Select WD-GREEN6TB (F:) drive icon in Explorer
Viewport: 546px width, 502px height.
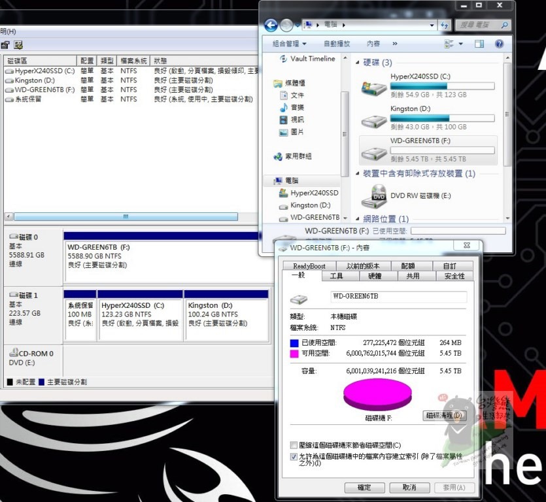pyautogui.click(x=374, y=154)
